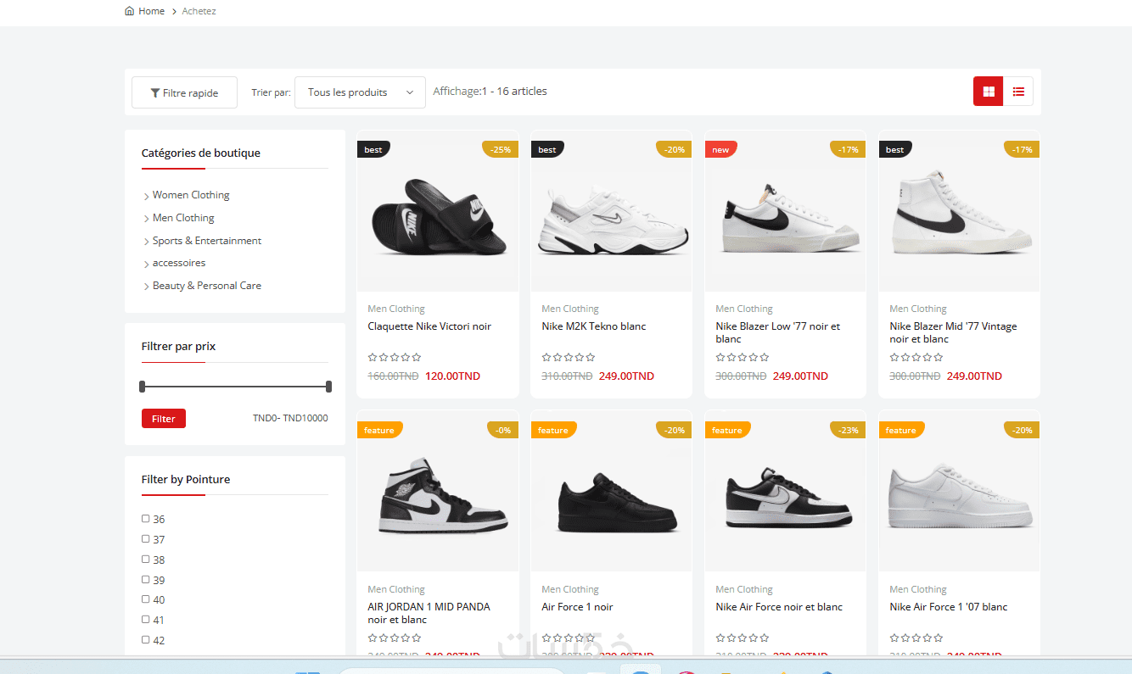Open AIR JORDAN 1 MID PANDA title
This screenshot has height=674, width=1132.
click(429, 613)
